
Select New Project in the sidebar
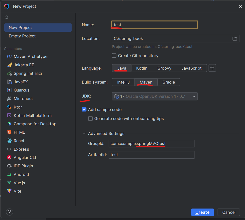pyautogui.click(x=38, y=27)
